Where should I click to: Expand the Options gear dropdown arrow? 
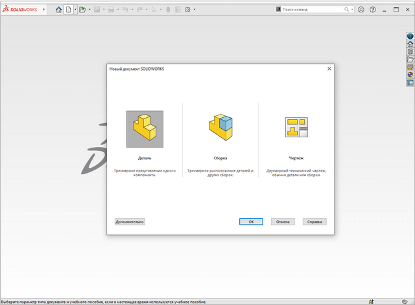tap(195, 10)
